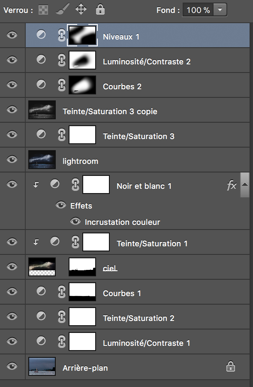
Task: Click the adjustment icon of Luminosité/Contraste 2
Action: pos(41,59)
